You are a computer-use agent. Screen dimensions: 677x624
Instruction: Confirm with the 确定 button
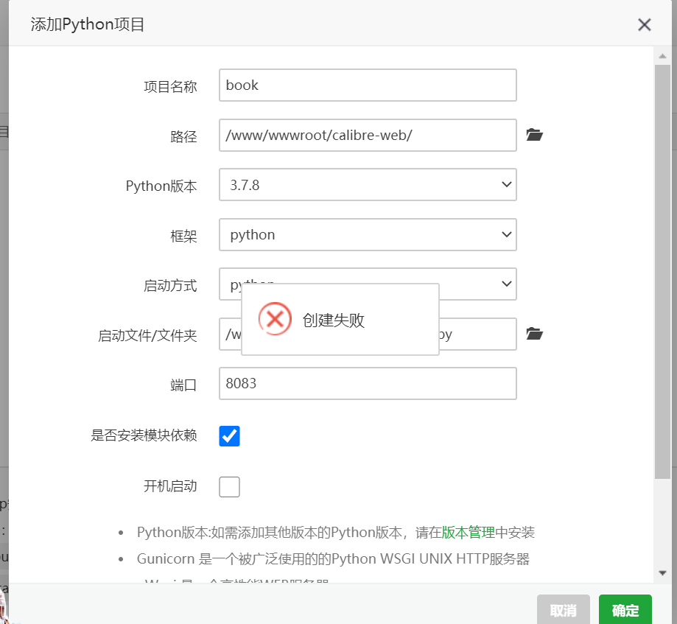(625, 610)
